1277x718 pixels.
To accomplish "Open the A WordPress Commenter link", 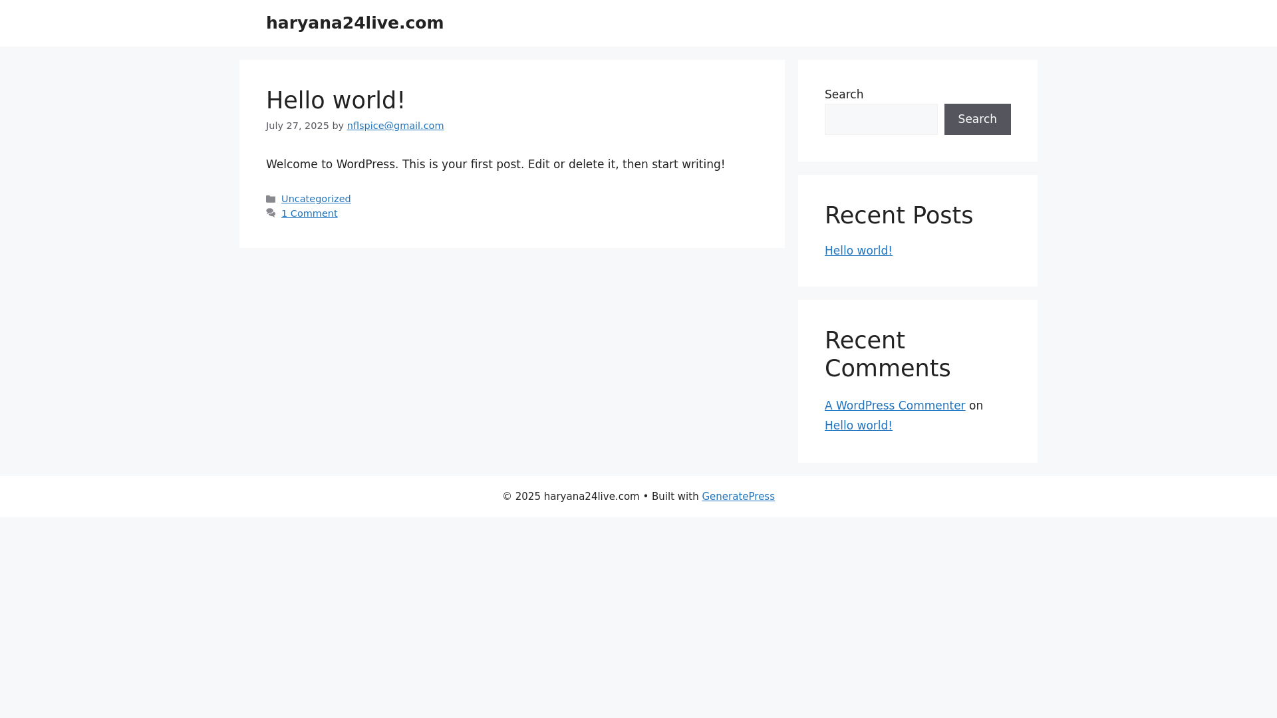I will (x=895, y=406).
